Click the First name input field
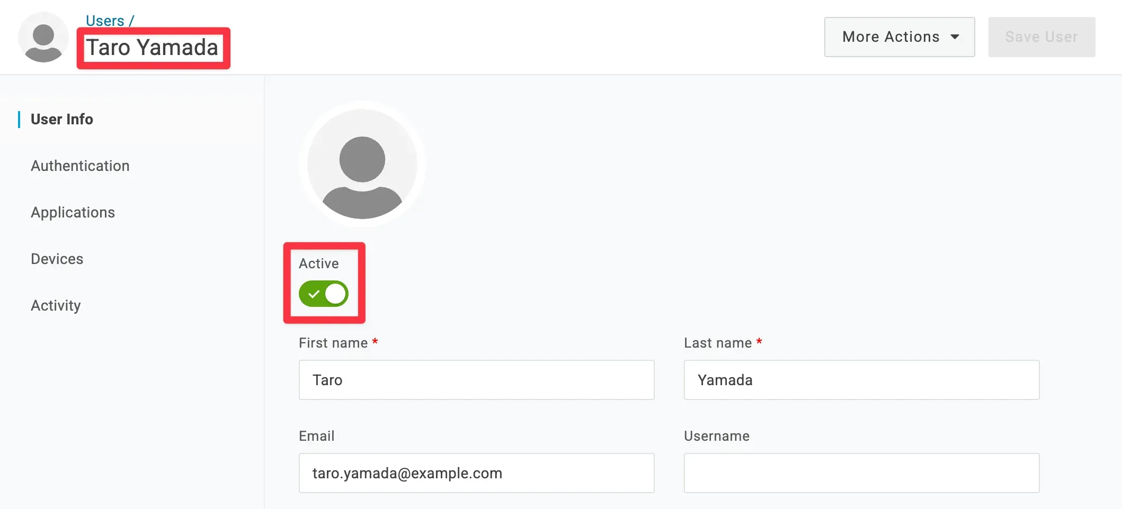 [476, 380]
